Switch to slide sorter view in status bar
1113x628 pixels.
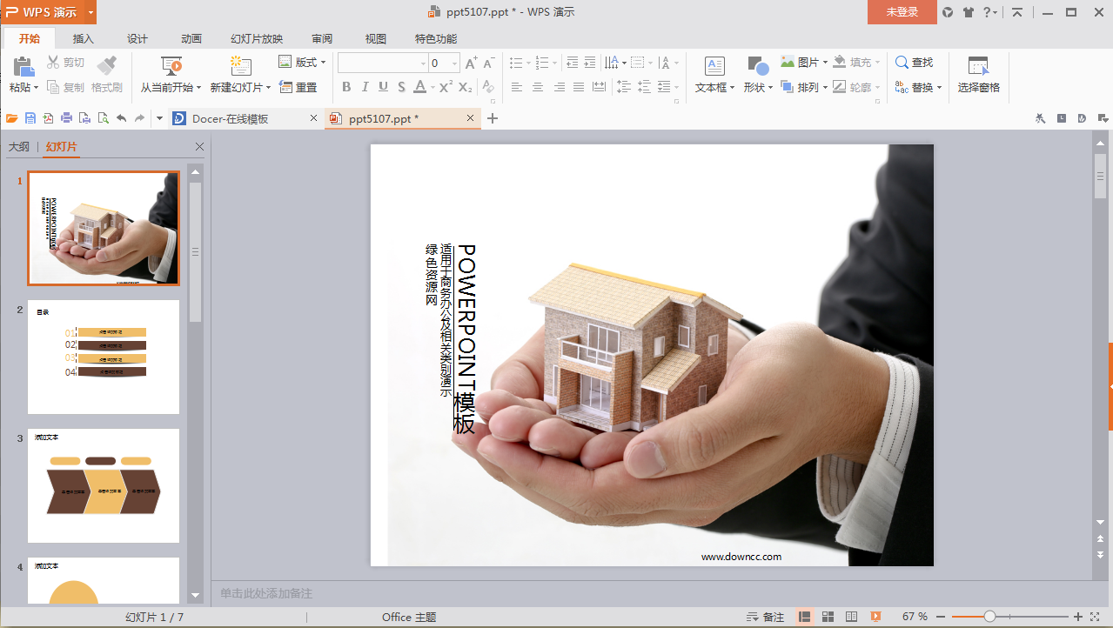tap(828, 617)
